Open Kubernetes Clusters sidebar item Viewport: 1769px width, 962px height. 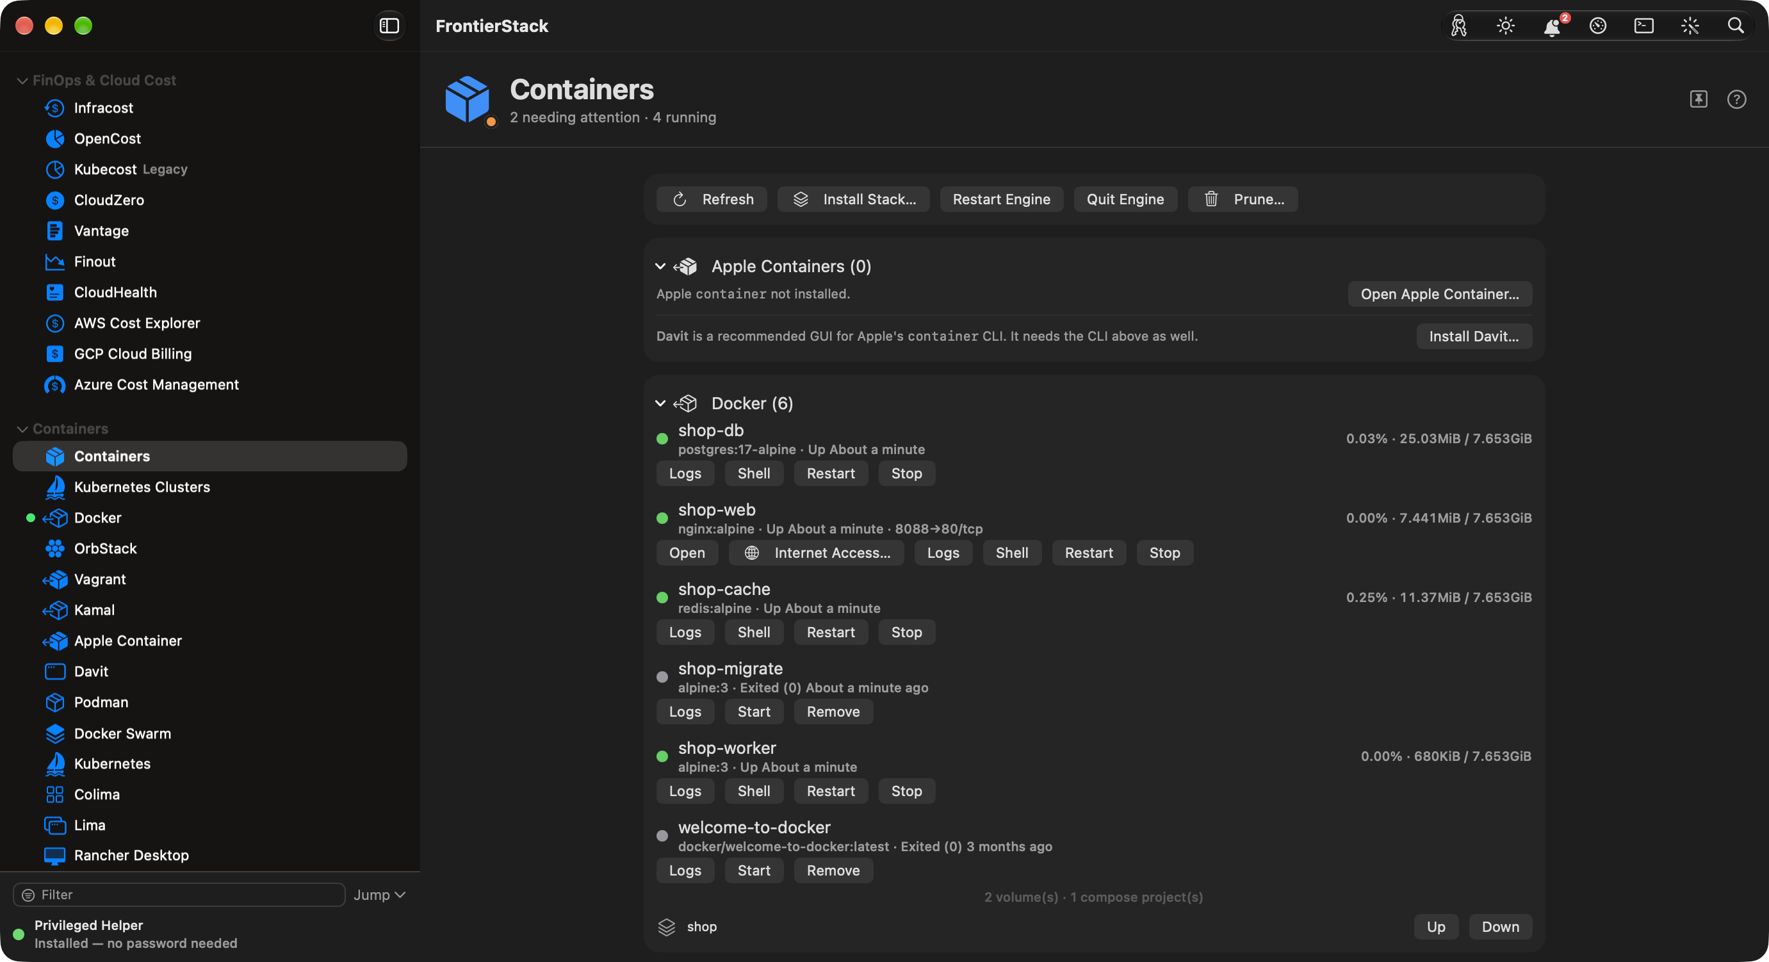(210, 487)
